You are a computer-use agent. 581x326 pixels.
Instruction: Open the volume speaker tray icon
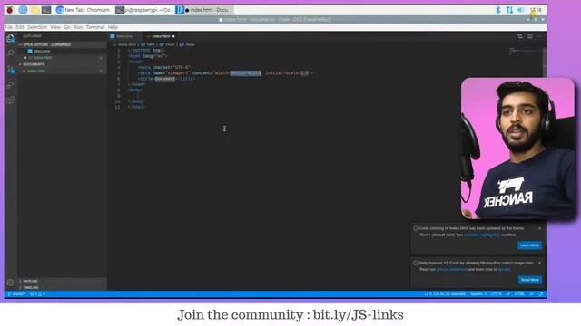(520, 10)
